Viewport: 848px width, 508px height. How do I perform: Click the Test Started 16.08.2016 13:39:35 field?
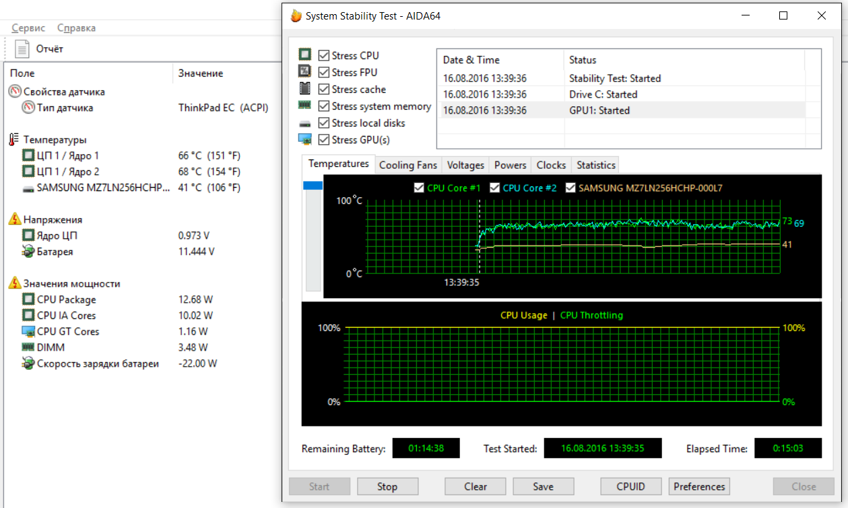[x=603, y=448]
